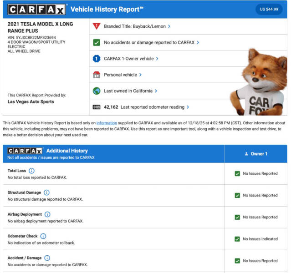
Task: Click Total Loss No Issues Reported checkmark
Action: click(x=237, y=174)
